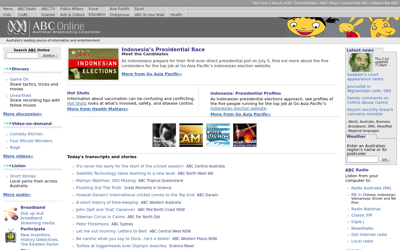Open Saddam's court appearance nears story
The width and height of the screenshot is (400, 250).
(x=365, y=77)
